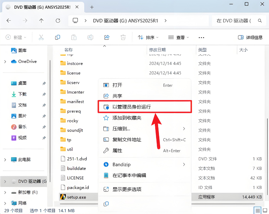Open Desktop (桌面) quick access item
Image resolution: width=269 pixels, height=214 pixels.
pos(19,83)
